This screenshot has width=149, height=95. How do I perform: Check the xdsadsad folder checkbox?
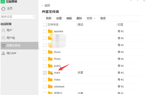(45, 87)
